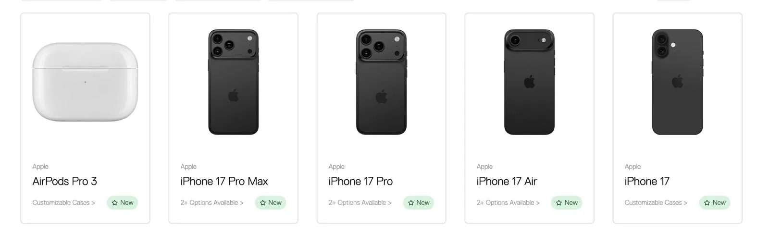Click the star New badge on AirPods Pro 3

(x=123, y=203)
